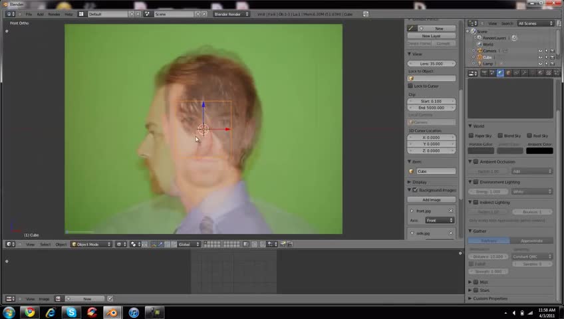Toggle Cube visibility eye in outliner
The height and width of the screenshot is (319, 564).
540,57
